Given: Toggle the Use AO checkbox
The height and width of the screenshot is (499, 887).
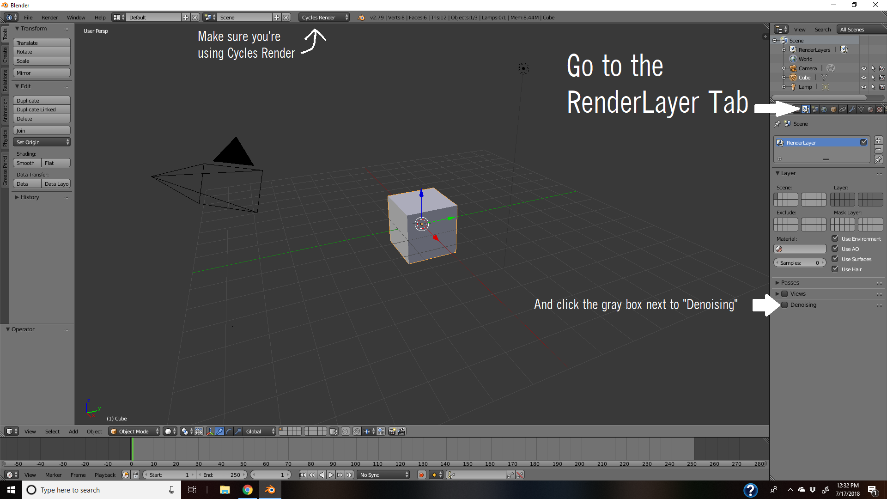Looking at the screenshot, I should (x=835, y=249).
